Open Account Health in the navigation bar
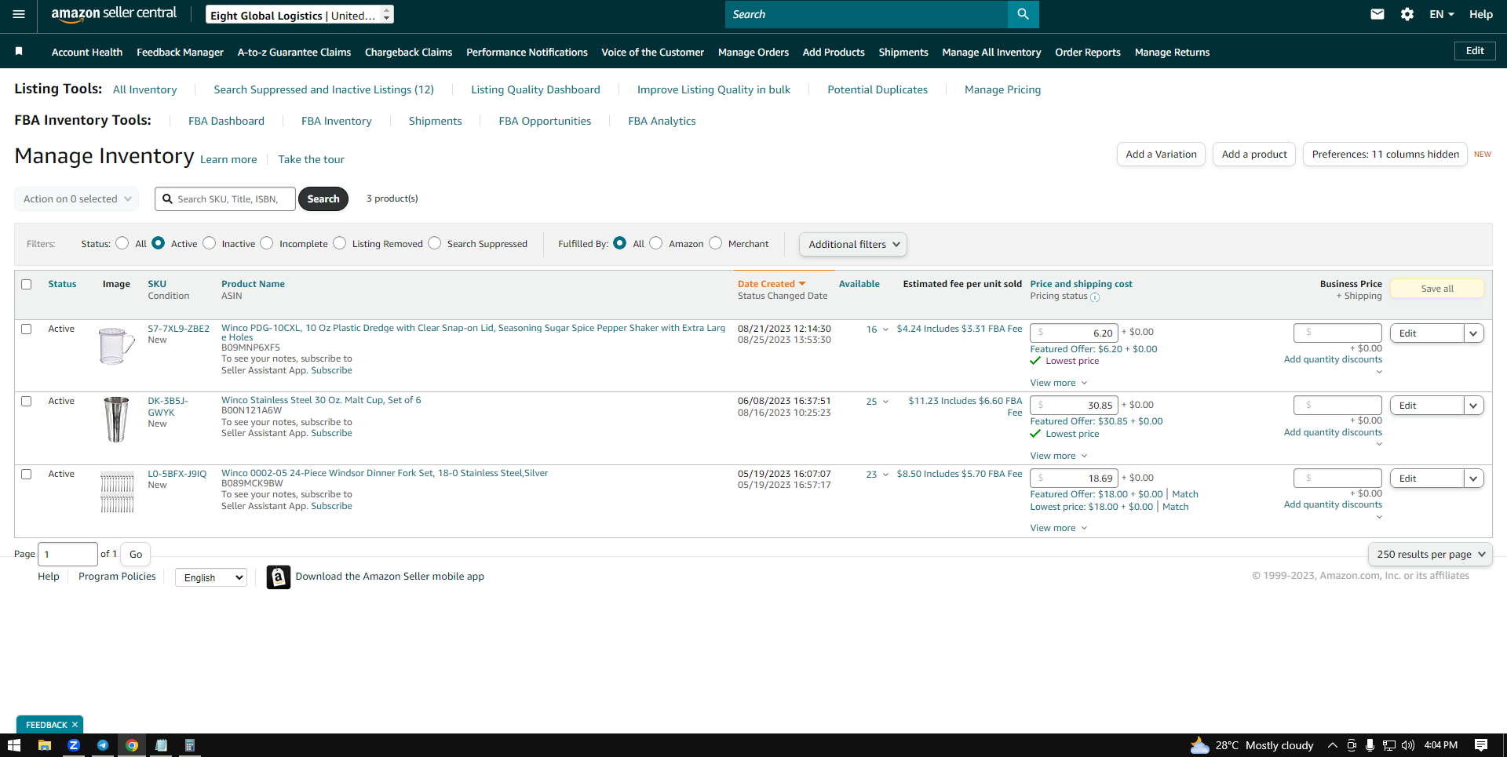This screenshot has width=1507, height=757. click(87, 52)
